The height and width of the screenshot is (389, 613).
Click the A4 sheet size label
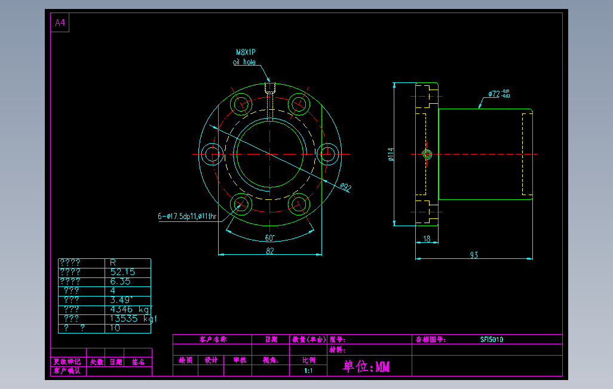(x=60, y=23)
